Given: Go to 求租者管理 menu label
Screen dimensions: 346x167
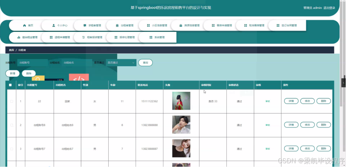Looking at the screenshot, I should (x=95, y=26).
